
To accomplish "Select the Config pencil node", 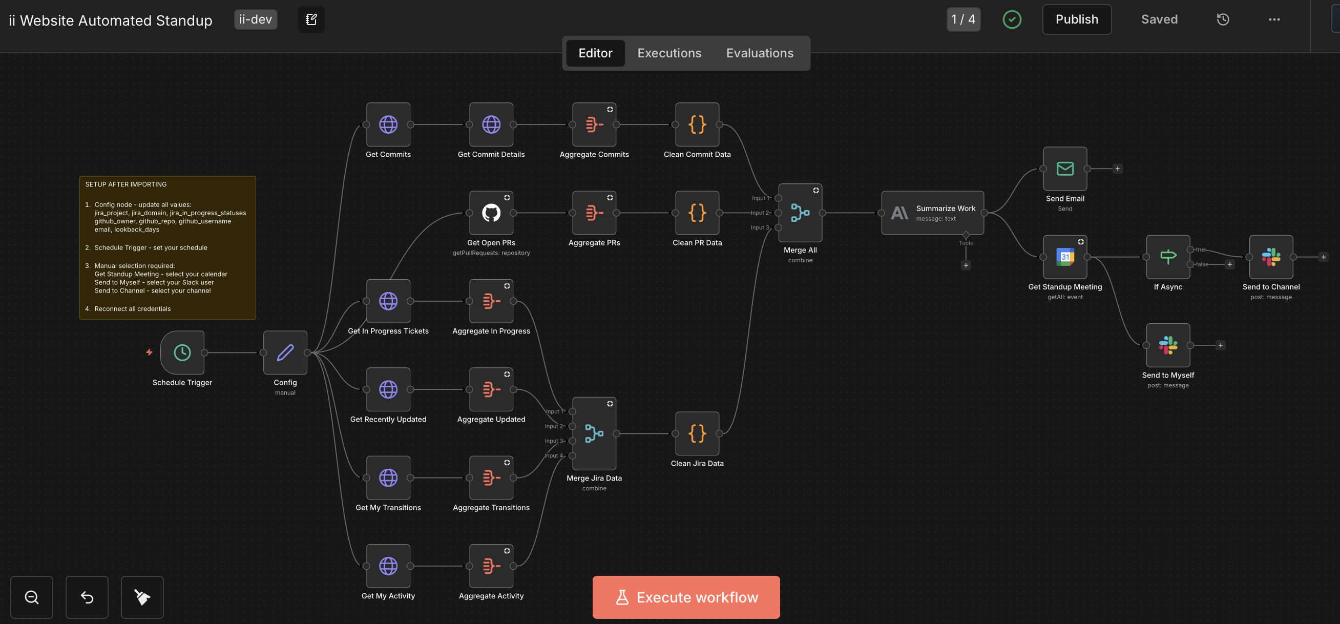I will tap(285, 352).
